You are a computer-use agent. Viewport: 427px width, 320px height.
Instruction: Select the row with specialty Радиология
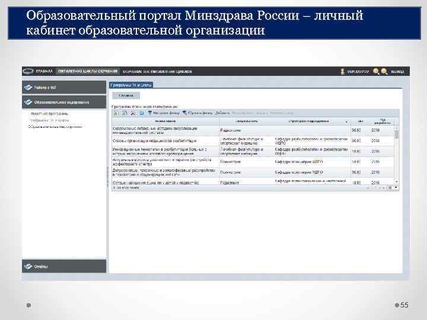click(253, 130)
